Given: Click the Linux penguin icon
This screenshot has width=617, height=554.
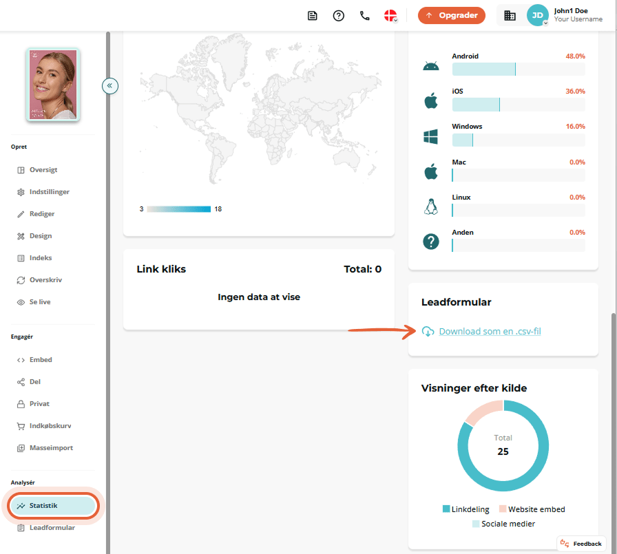Looking at the screenshot, I should pos(431,206).
